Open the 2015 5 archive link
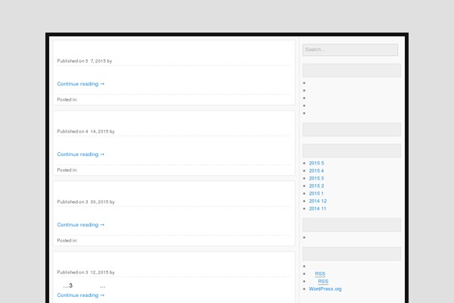 click(316, 164)
